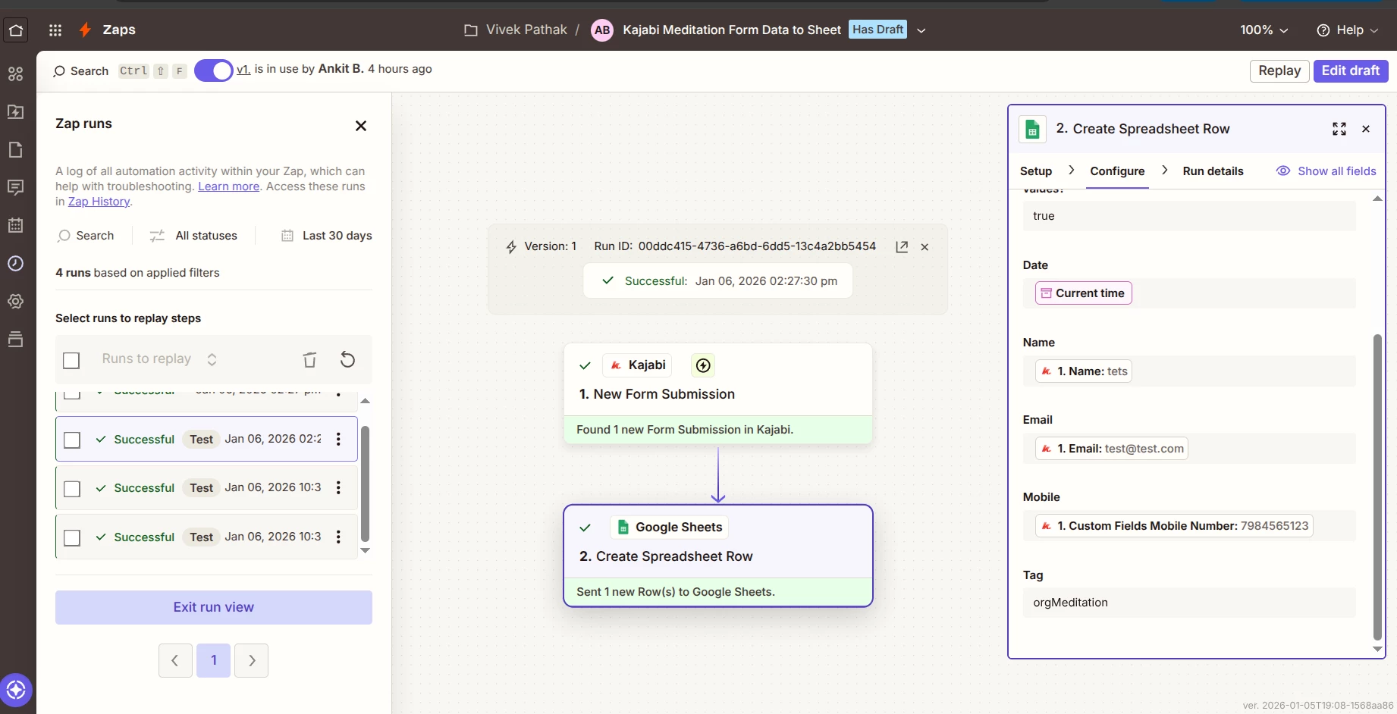Click the AB user avatar
Image resolution: width=1397 pixels, height=714 pixels.
tap(602, 30)
